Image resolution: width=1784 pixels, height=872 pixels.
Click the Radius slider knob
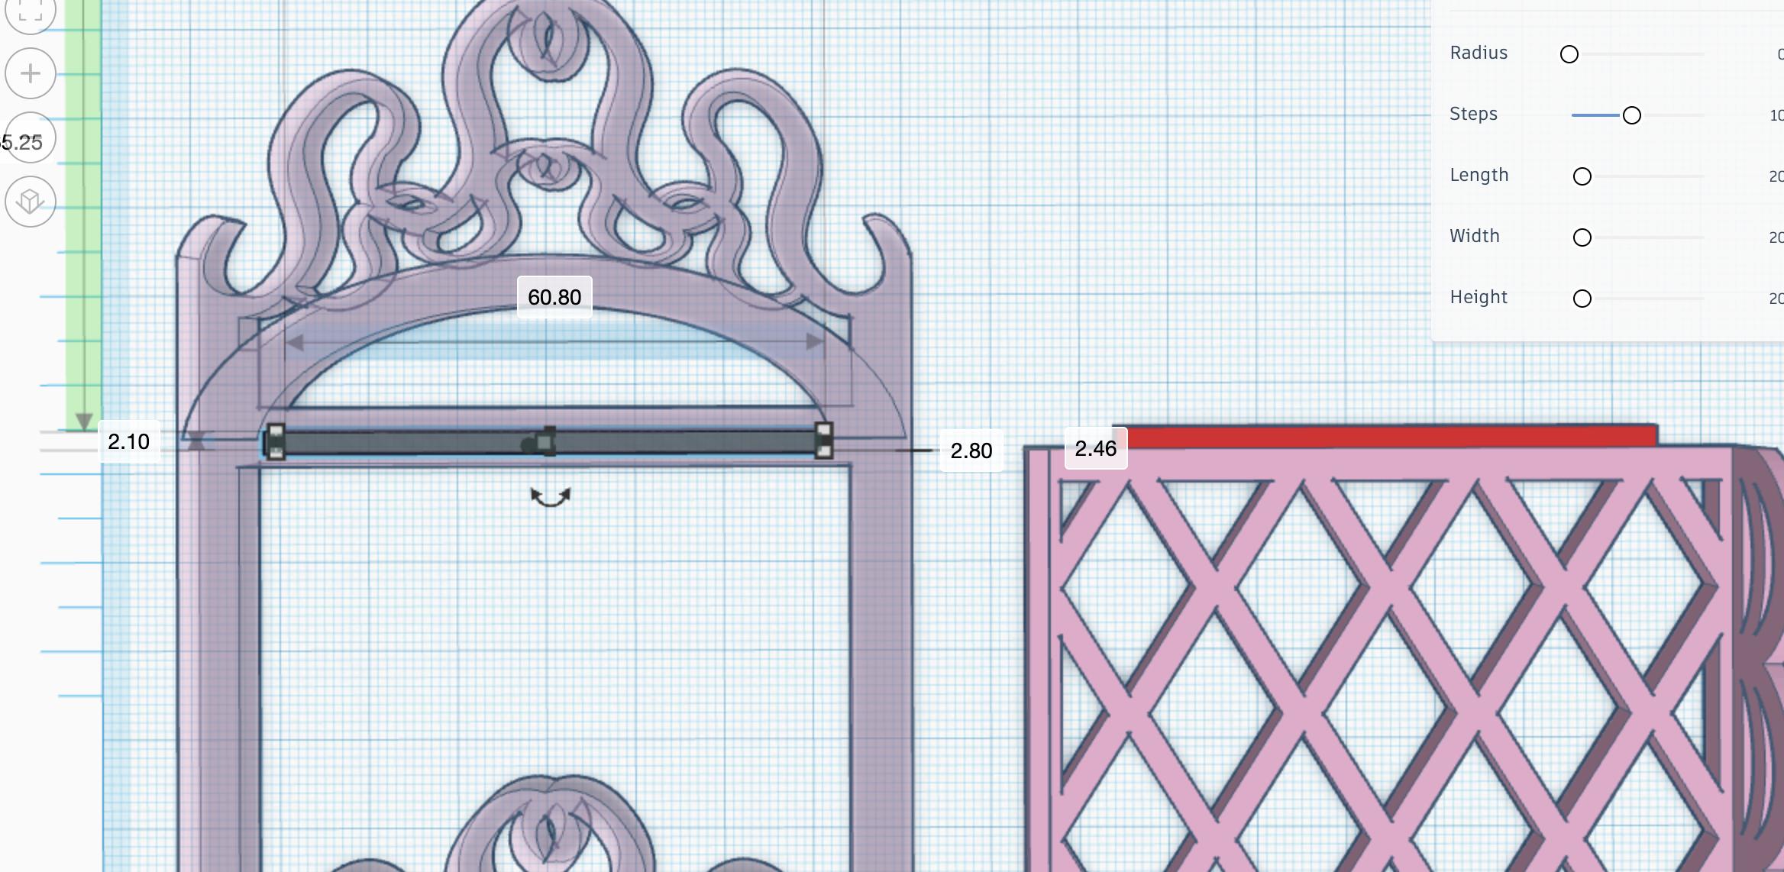pyautogui.click(x=1569, y=54)
